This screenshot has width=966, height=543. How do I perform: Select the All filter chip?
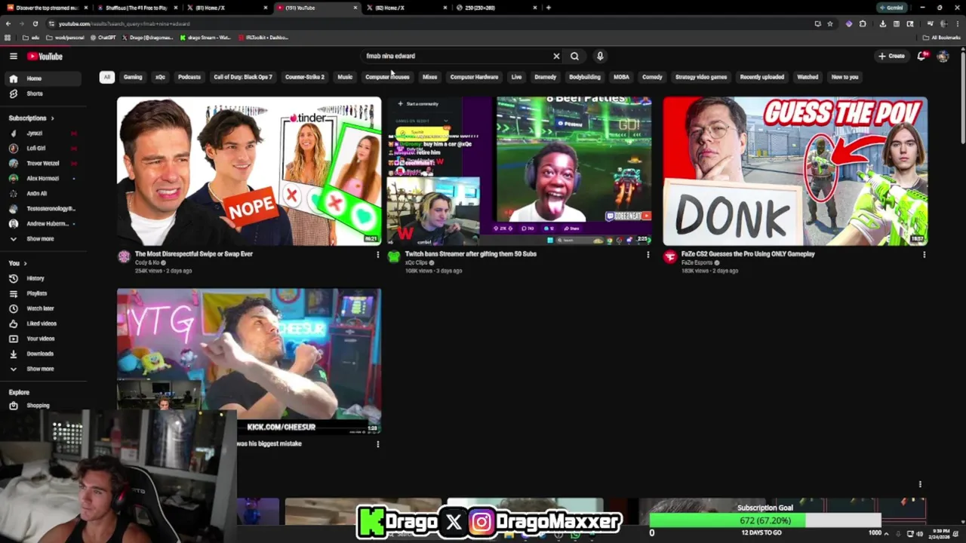(x=106, y=77)
